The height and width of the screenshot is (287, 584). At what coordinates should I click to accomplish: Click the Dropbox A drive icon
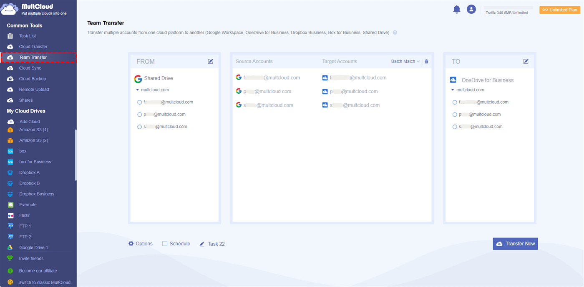point(10,172)
